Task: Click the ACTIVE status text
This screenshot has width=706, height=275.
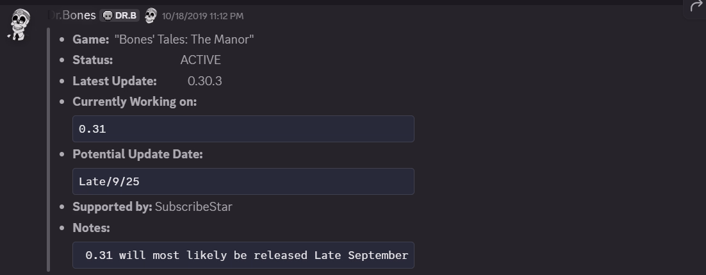Action: tap(201, 60)
